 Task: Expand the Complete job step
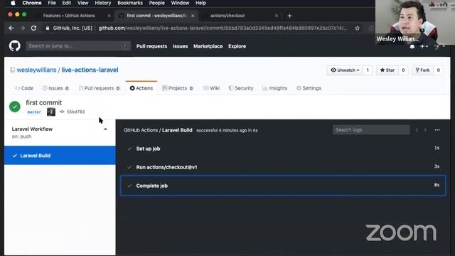(x=283, y=186)
